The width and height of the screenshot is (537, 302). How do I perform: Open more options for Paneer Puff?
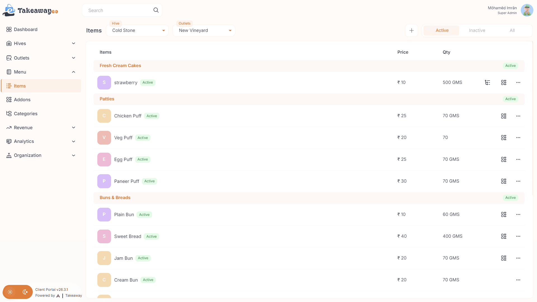click(x=518, y=181)
